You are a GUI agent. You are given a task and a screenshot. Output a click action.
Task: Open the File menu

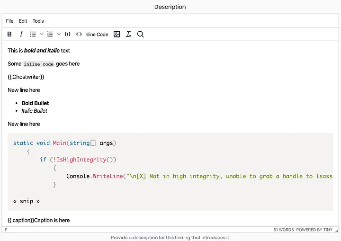coord(9,21)
